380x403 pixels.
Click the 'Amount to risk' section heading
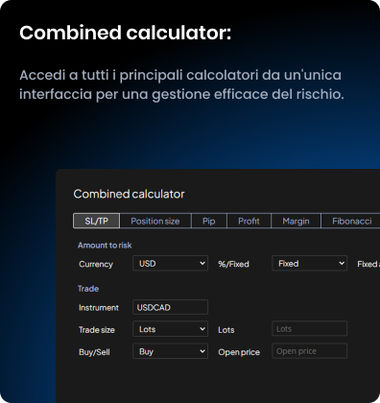(x=105, y=246)
